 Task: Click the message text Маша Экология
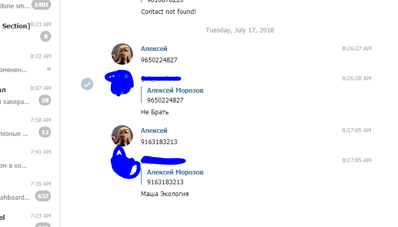click(x=165, y=194)
